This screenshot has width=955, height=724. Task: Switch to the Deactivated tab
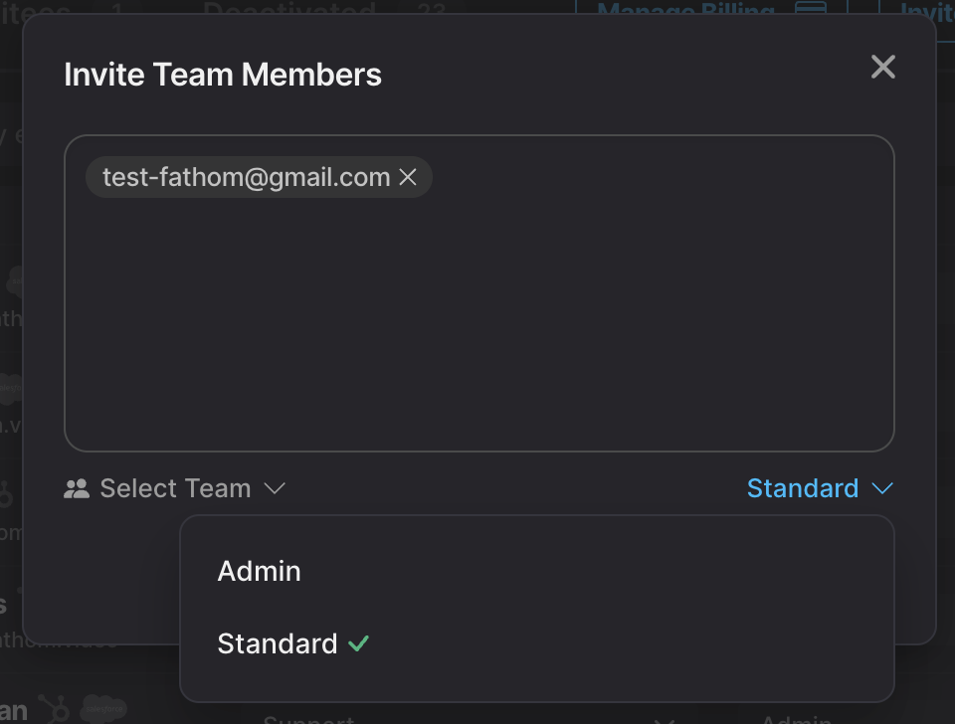289,10
